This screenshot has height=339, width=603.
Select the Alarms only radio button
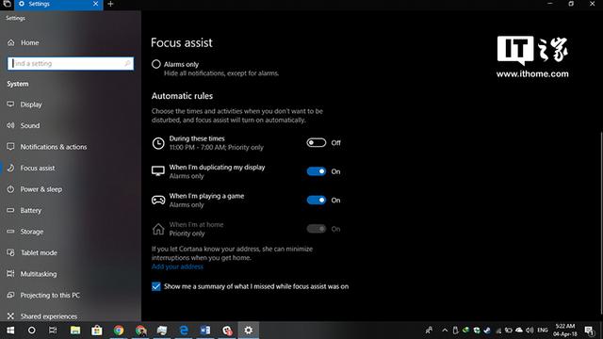coord(155,64)
